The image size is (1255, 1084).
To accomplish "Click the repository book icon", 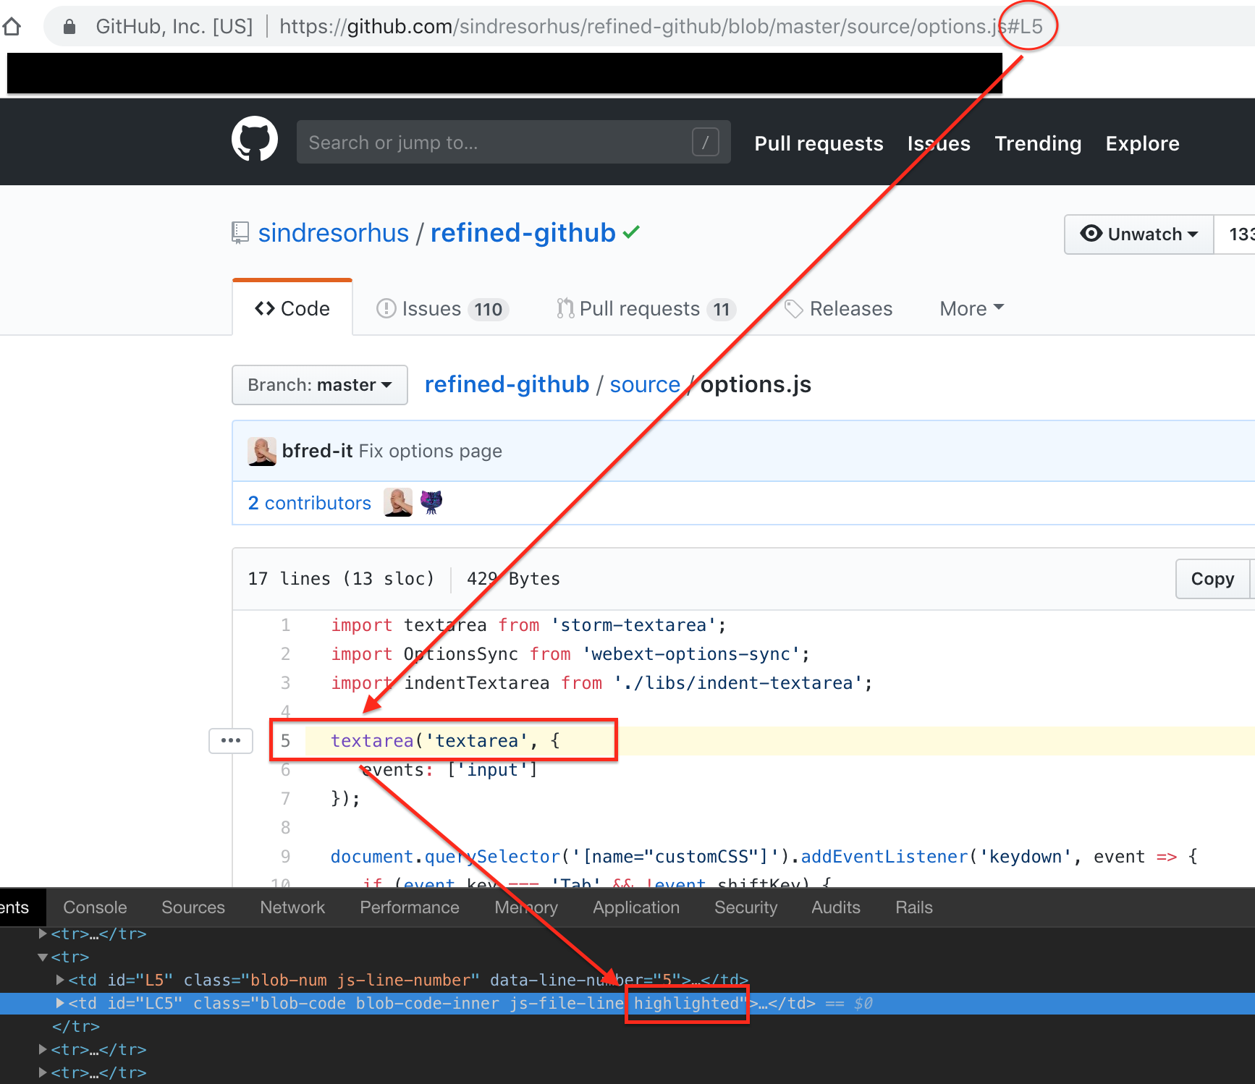I will pyautogui.click(x=240, y=233).
